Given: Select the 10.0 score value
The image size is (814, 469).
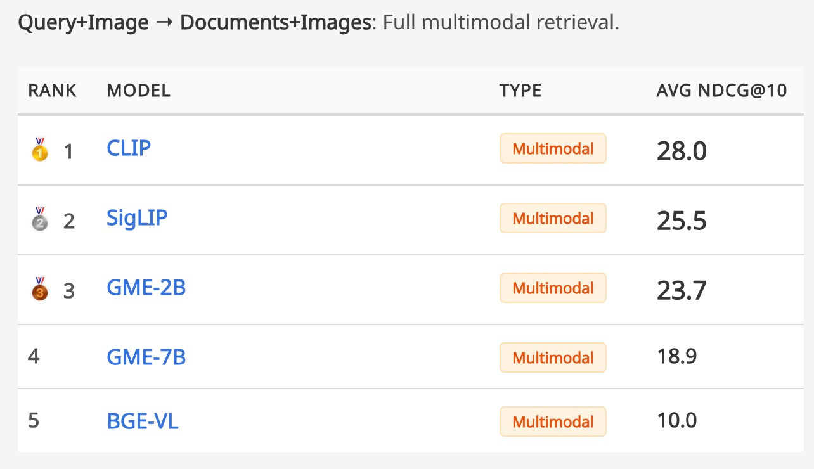Looking at the screenshot, I should 676,420.
